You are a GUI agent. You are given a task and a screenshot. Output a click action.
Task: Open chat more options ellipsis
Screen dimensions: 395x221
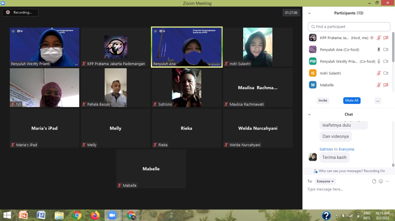(388, 181)
